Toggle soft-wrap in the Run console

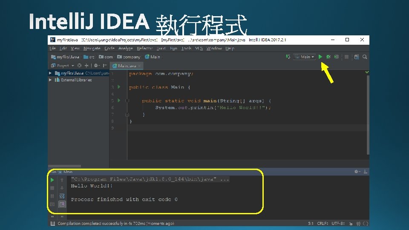62,196
